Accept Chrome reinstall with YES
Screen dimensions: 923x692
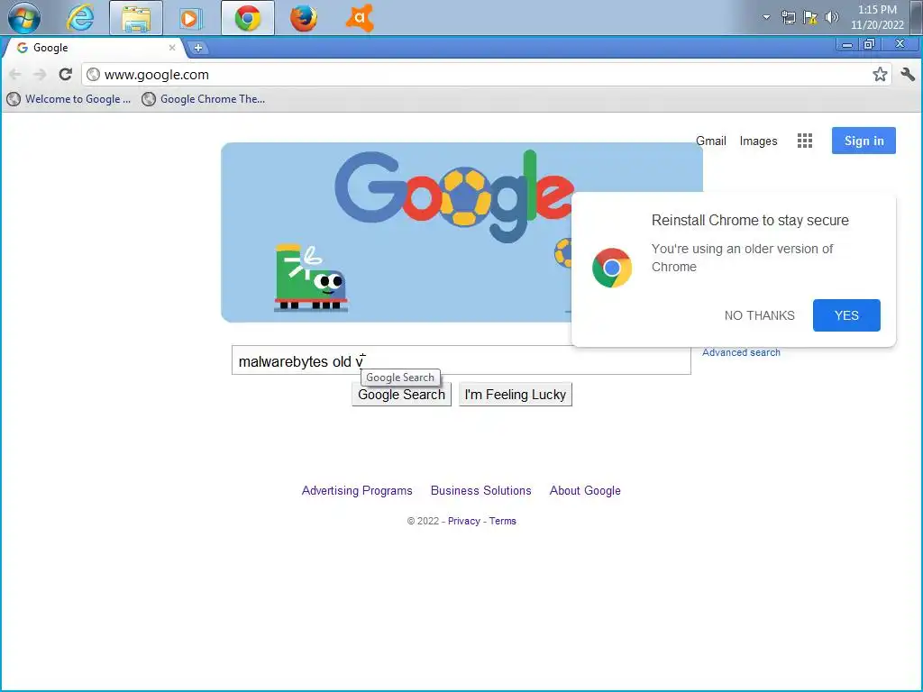click(x=846, y=315)
